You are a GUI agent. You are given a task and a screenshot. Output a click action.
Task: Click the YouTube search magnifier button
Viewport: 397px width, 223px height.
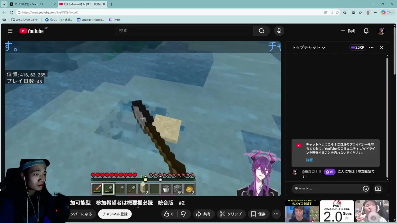261,31
